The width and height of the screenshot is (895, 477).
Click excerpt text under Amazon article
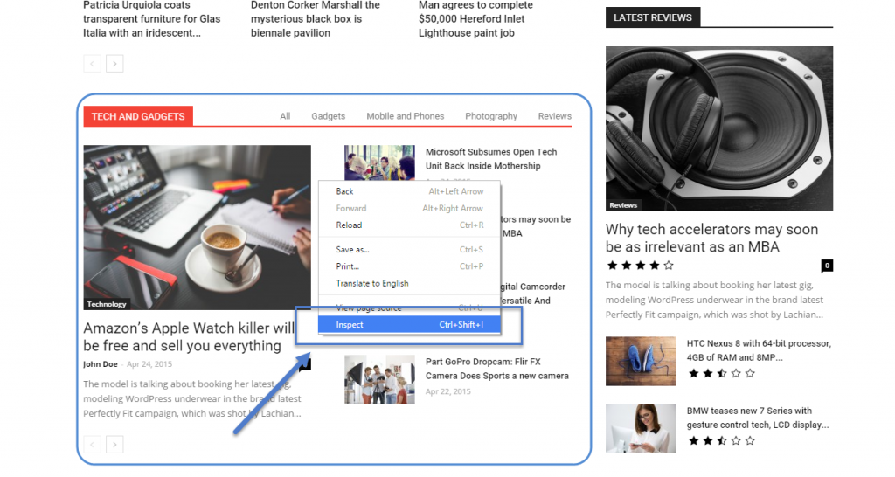(192, 399)
